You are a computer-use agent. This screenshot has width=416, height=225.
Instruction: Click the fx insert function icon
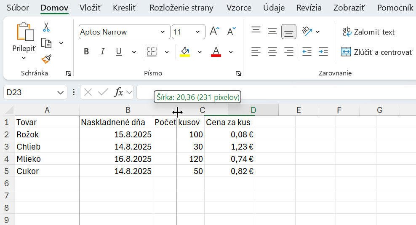[x=118, y=92]
